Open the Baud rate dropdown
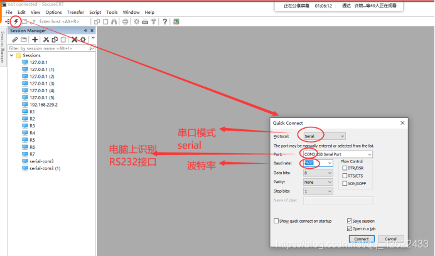The width and height of the screenshot is (435, 256). (x=318, y=163)
